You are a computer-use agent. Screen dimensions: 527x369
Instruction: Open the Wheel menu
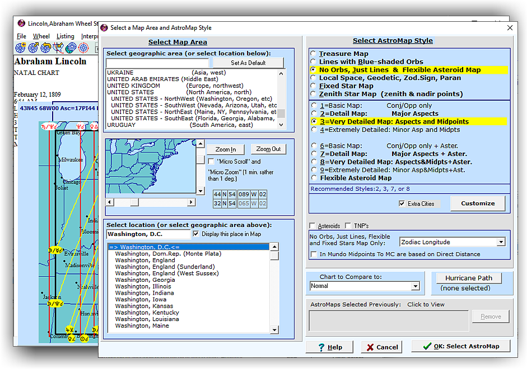point(41,36)
